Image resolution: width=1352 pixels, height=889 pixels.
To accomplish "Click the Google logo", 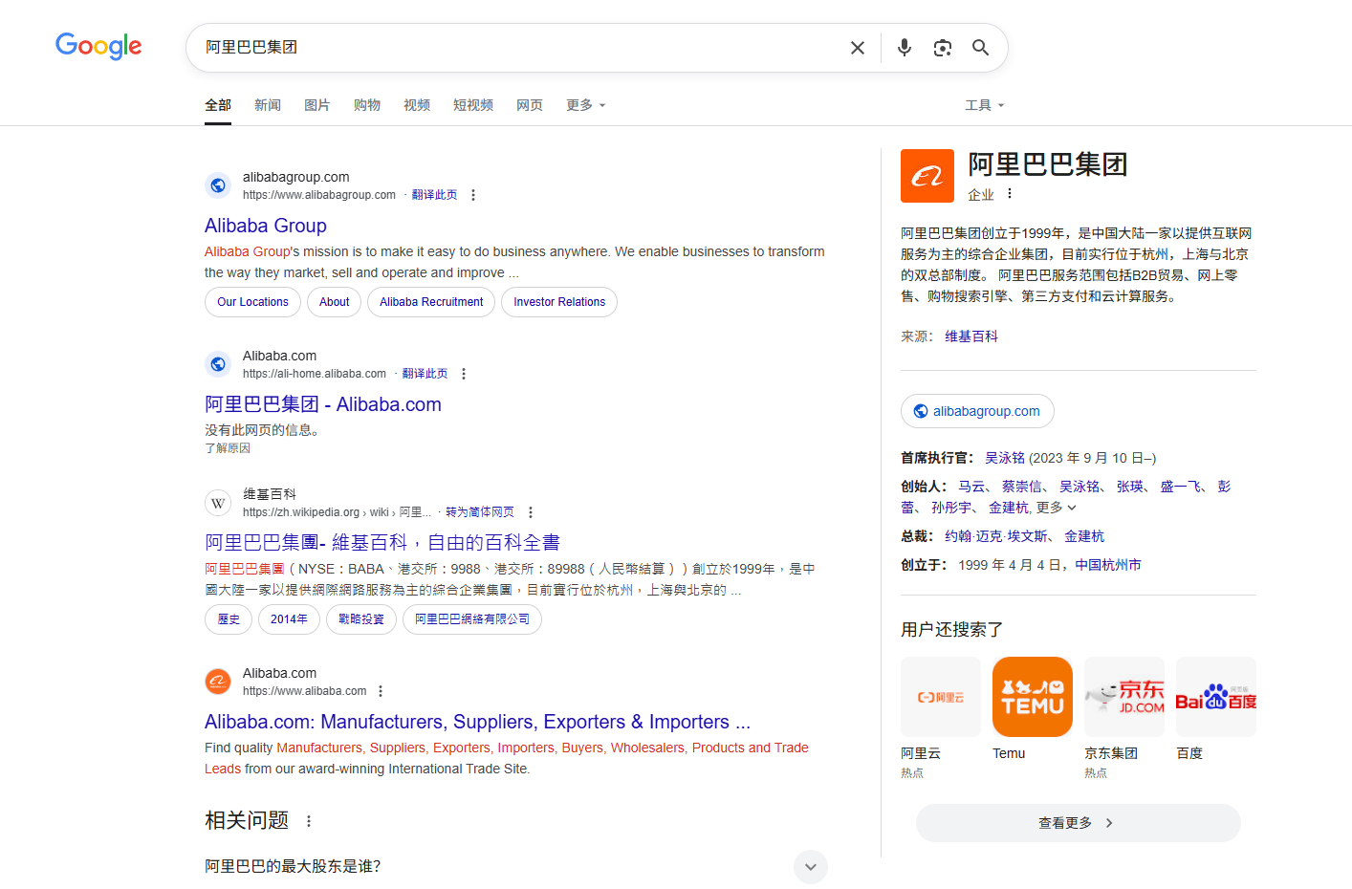I will click(98, 46).
